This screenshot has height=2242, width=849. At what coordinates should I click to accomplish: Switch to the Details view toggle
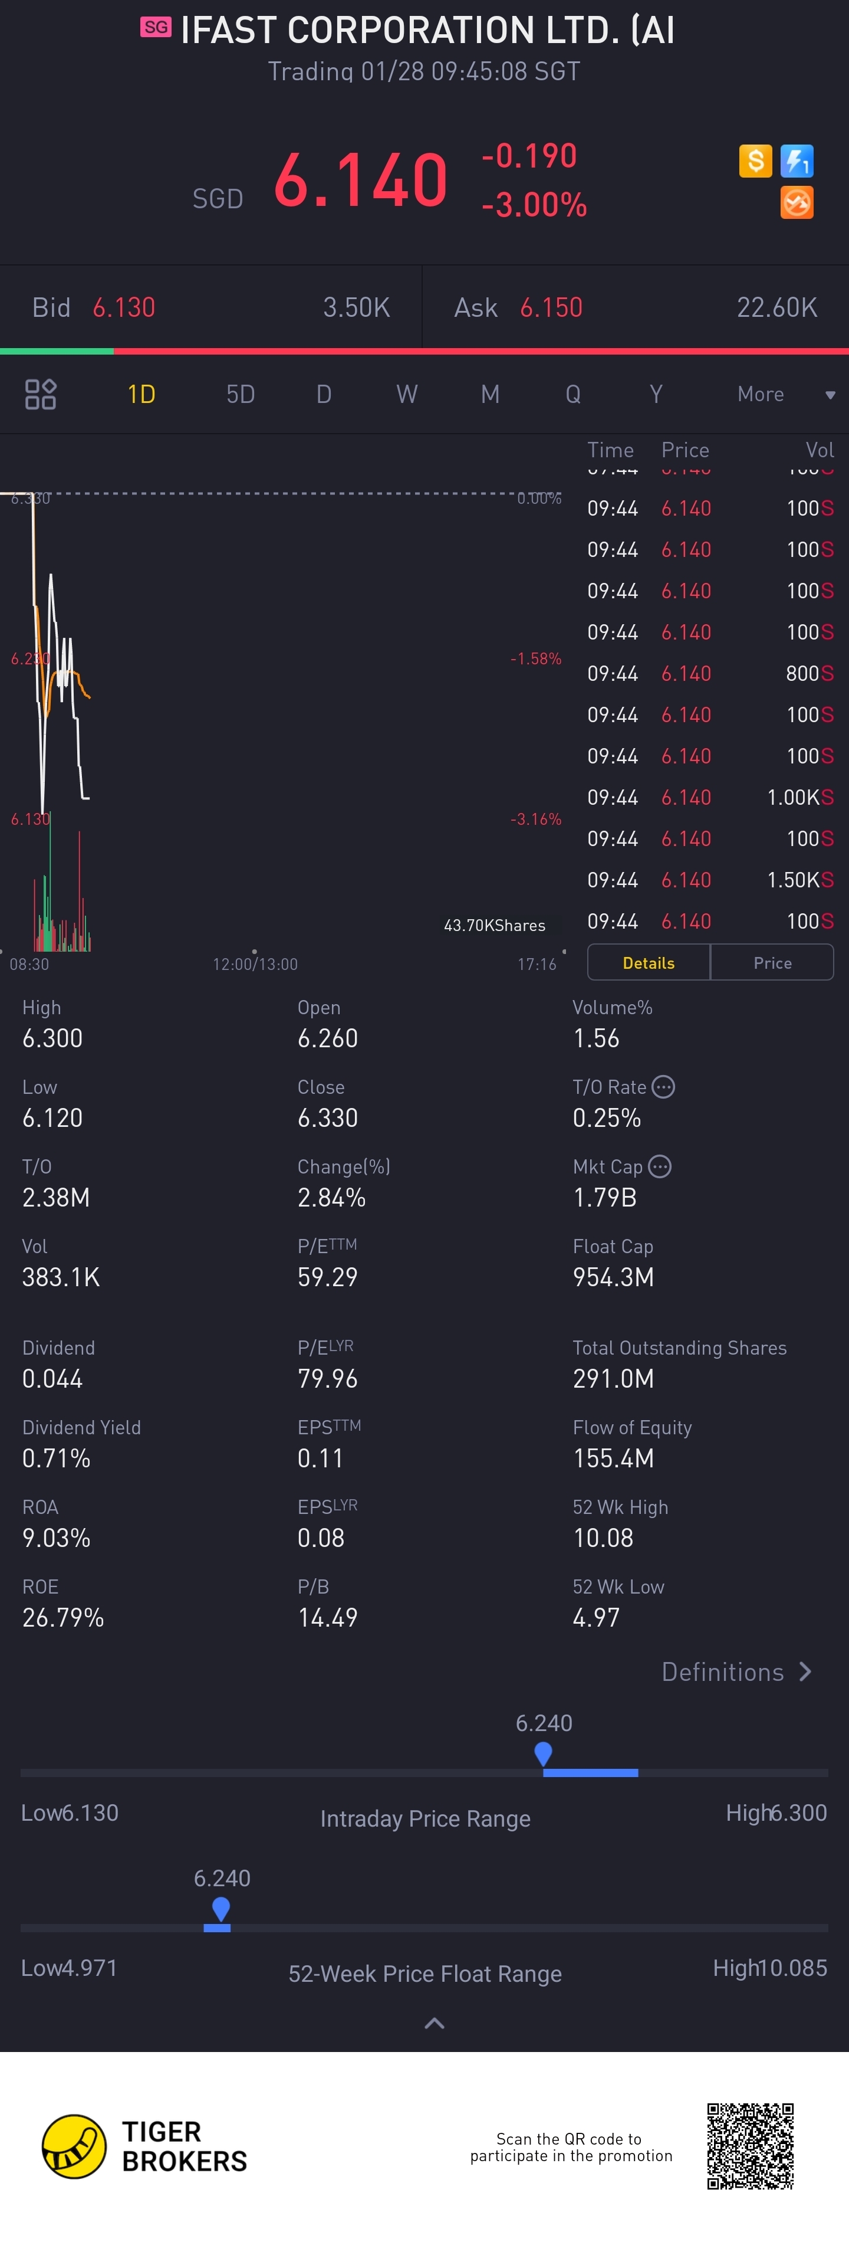point(649,963)
